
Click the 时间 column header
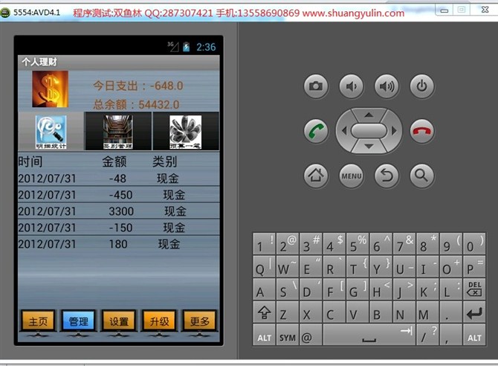click(30, 161)
